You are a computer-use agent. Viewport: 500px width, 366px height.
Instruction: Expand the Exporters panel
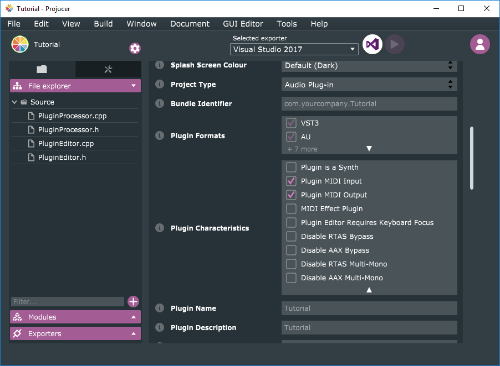pyautogui.click(x=134, y=333)
